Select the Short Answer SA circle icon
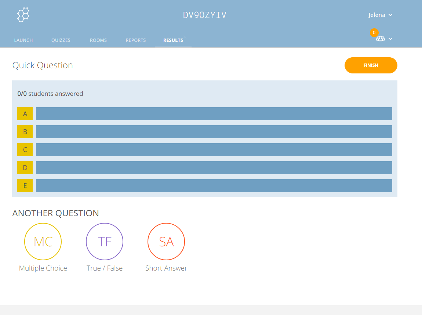 coord(166,242)
